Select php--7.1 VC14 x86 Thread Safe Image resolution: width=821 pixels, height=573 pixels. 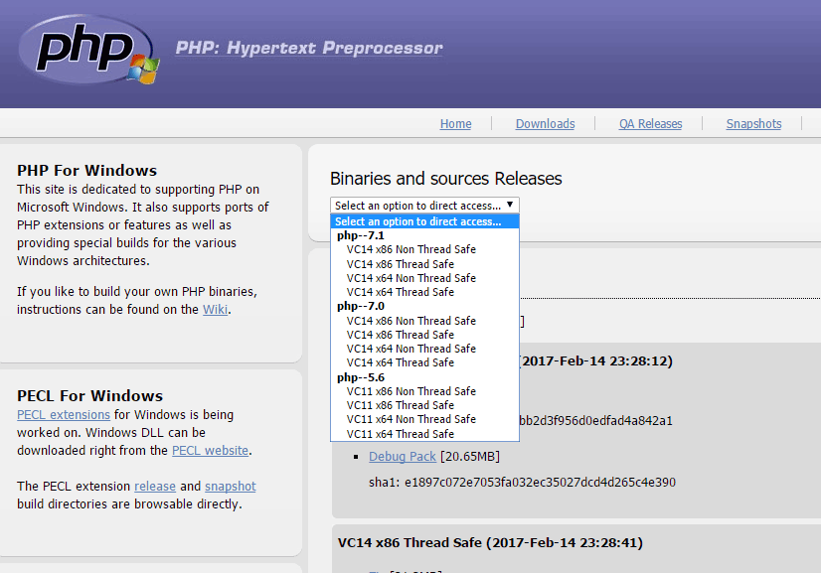pyautogui.click(x=400, y=264)
